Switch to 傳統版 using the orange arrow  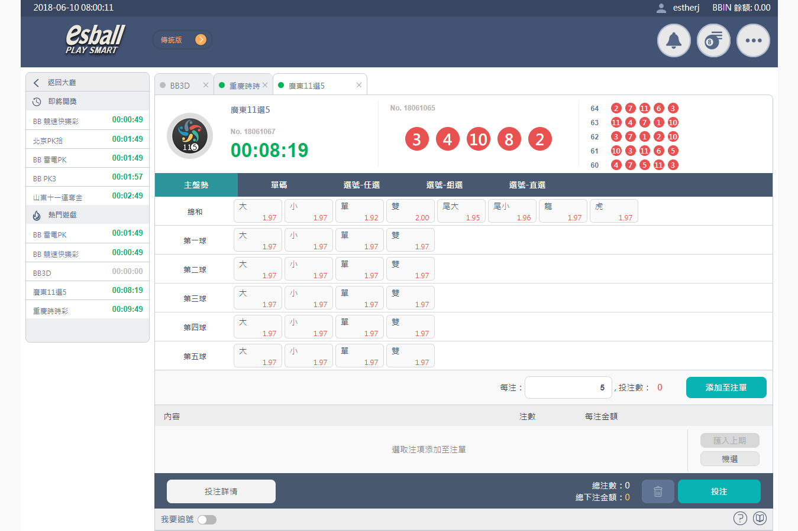tap(201, 40)
